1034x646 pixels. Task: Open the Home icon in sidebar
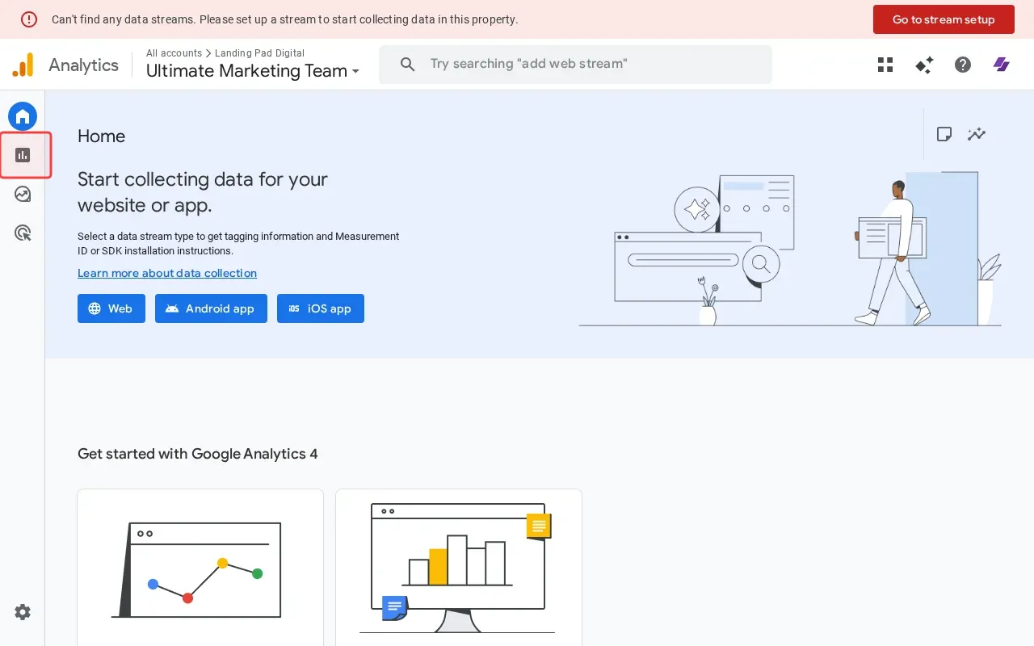pos(23,116)
